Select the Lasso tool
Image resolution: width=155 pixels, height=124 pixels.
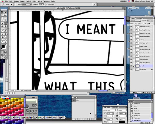click(2, 18)
